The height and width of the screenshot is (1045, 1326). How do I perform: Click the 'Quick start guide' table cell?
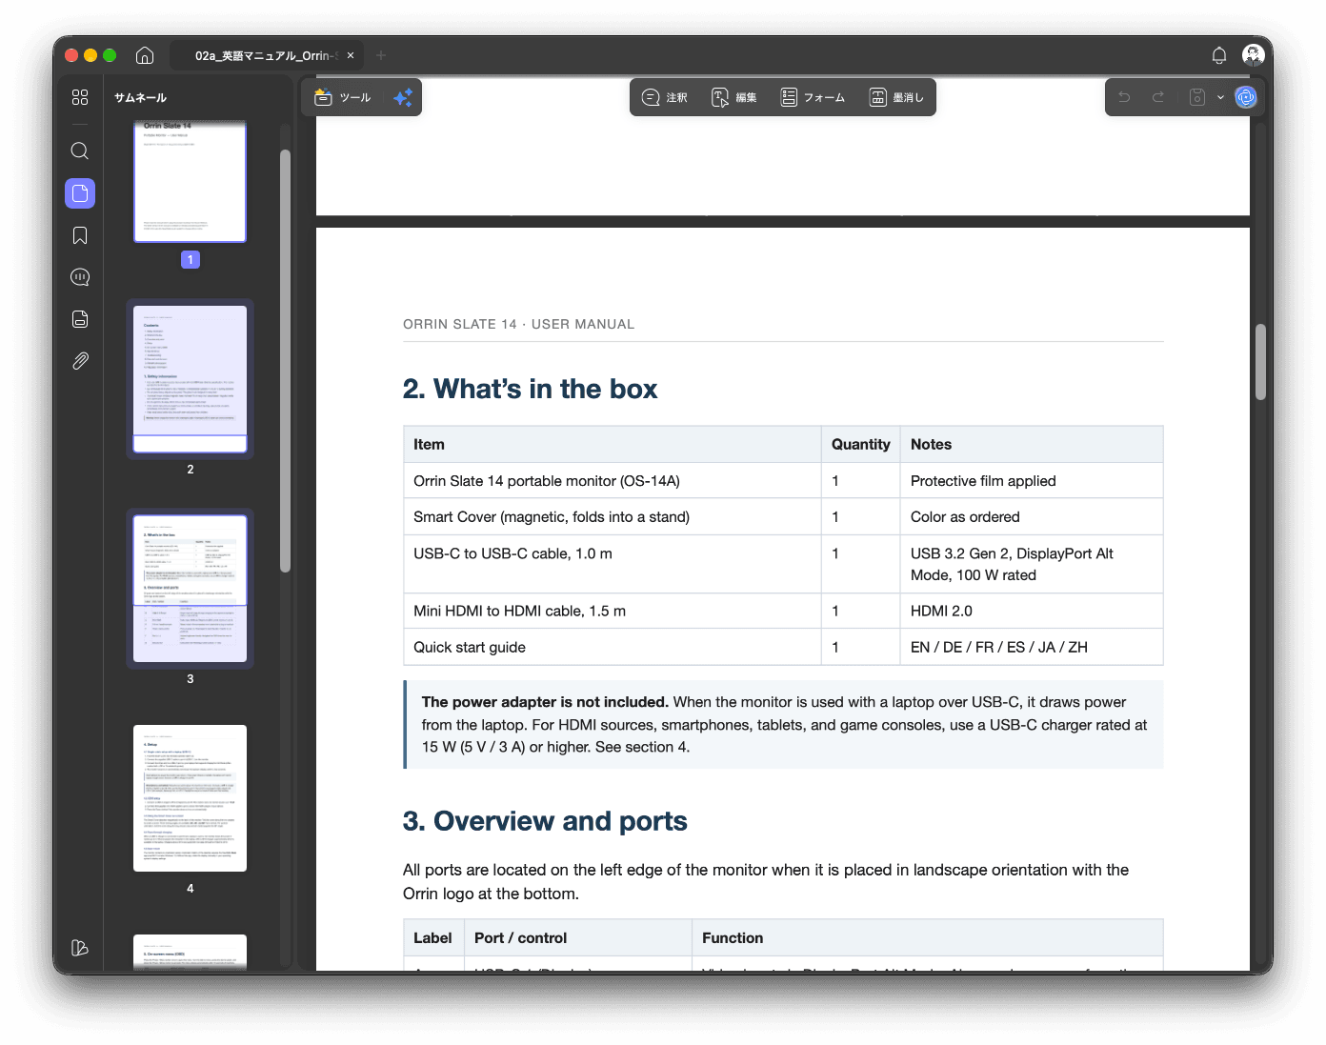click(613, 647)
